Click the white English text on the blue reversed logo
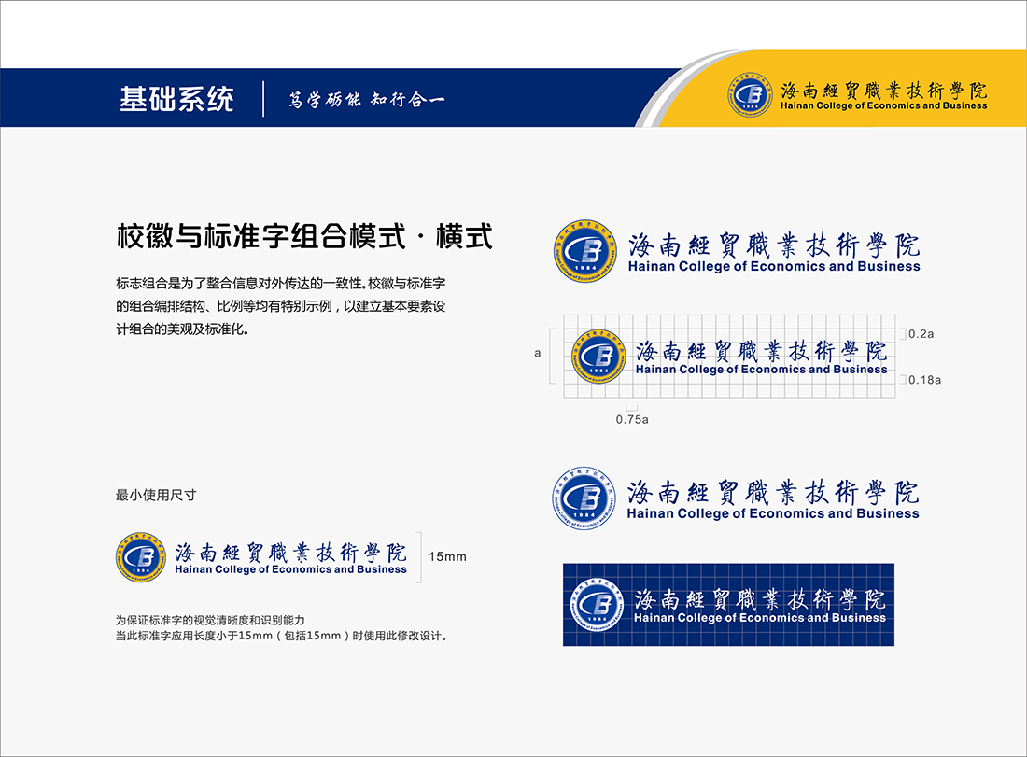 pyautogui.click(x=759, y=618)
